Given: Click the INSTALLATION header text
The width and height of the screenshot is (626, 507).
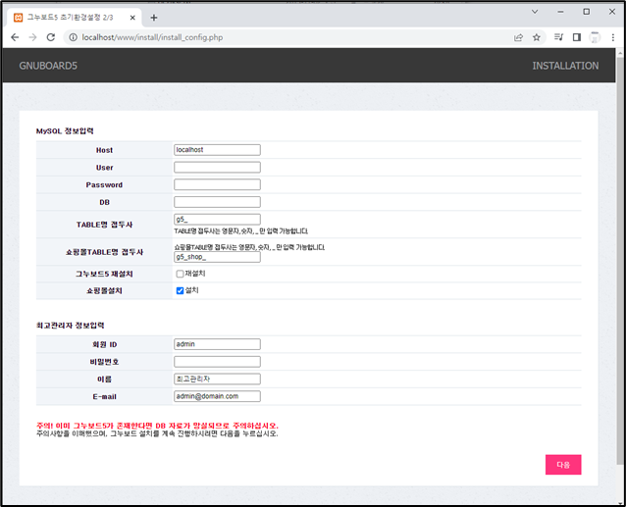Looking at the screenshot, I should click(x=565, y=66).
